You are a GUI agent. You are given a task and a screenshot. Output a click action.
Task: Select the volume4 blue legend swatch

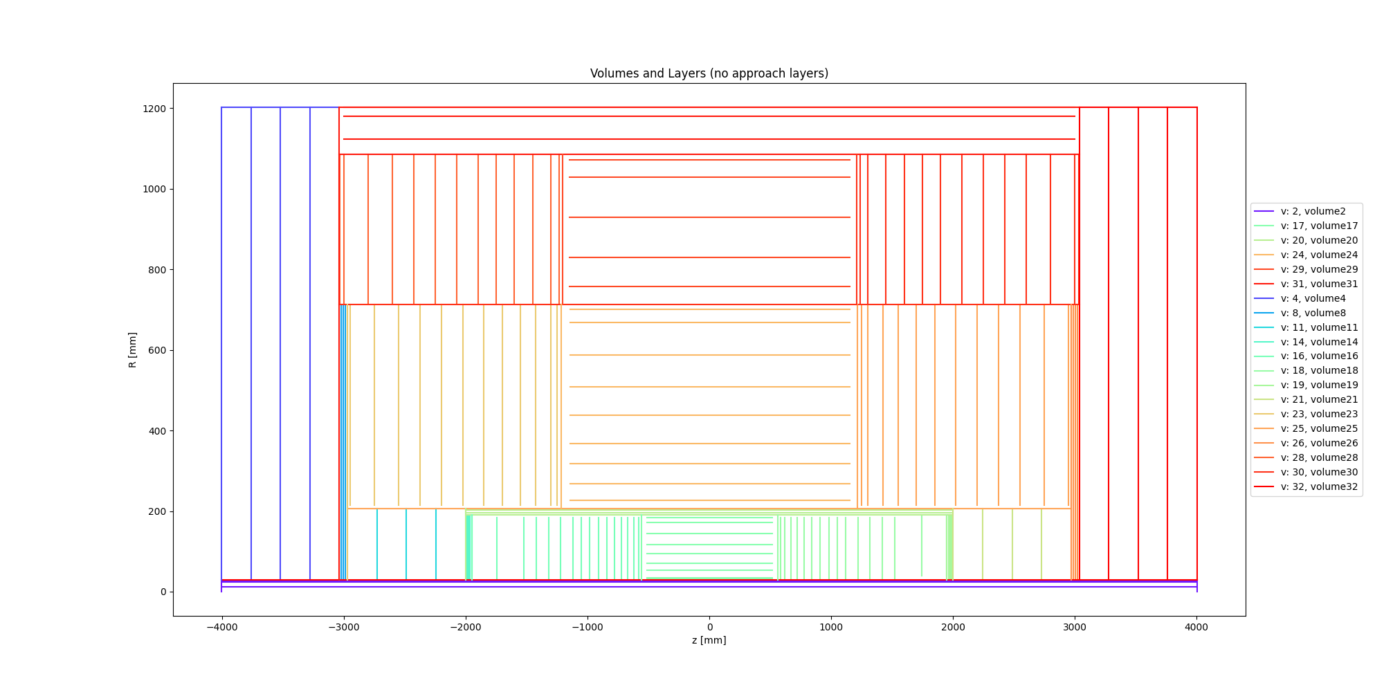pyautogui.click(x=1264, y=299)
